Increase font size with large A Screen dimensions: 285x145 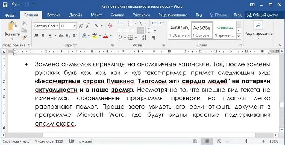(81, 26)
